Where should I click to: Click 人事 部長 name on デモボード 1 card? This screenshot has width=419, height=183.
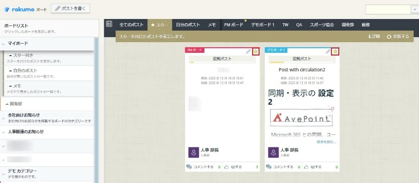(x=289, y=150)
